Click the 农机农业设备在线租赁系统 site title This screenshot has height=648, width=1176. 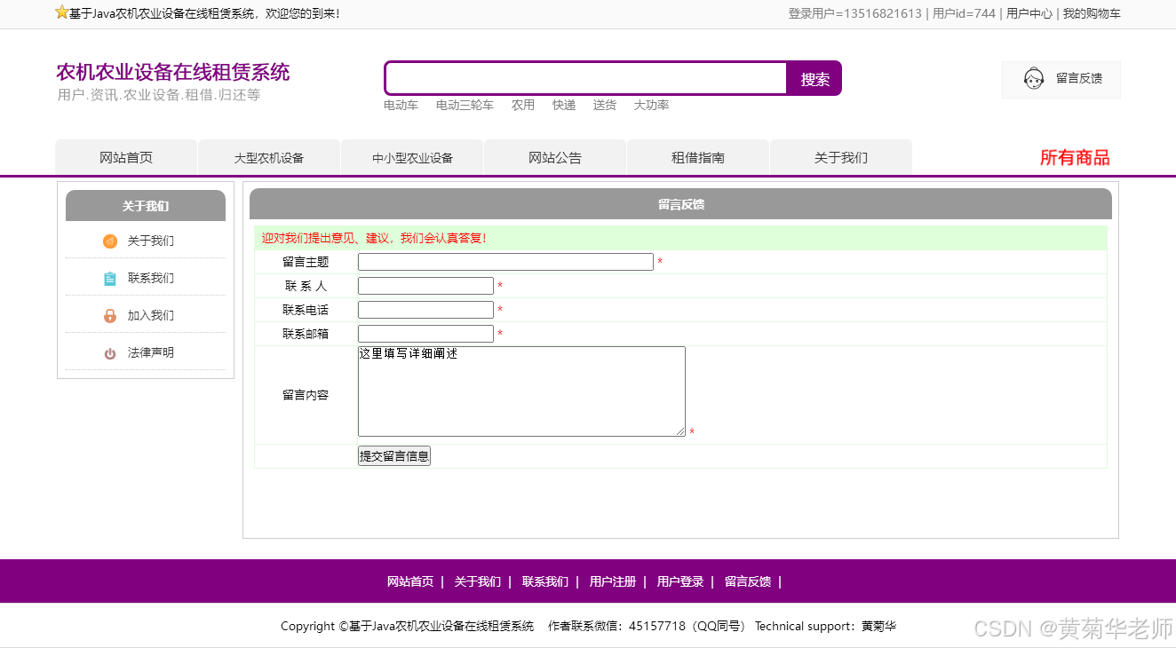click(x=173, y=72)
